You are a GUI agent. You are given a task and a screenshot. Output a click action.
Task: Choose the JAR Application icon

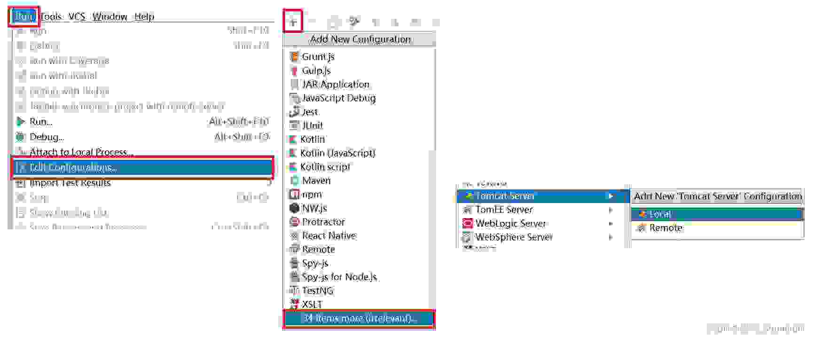coord(294,85)
